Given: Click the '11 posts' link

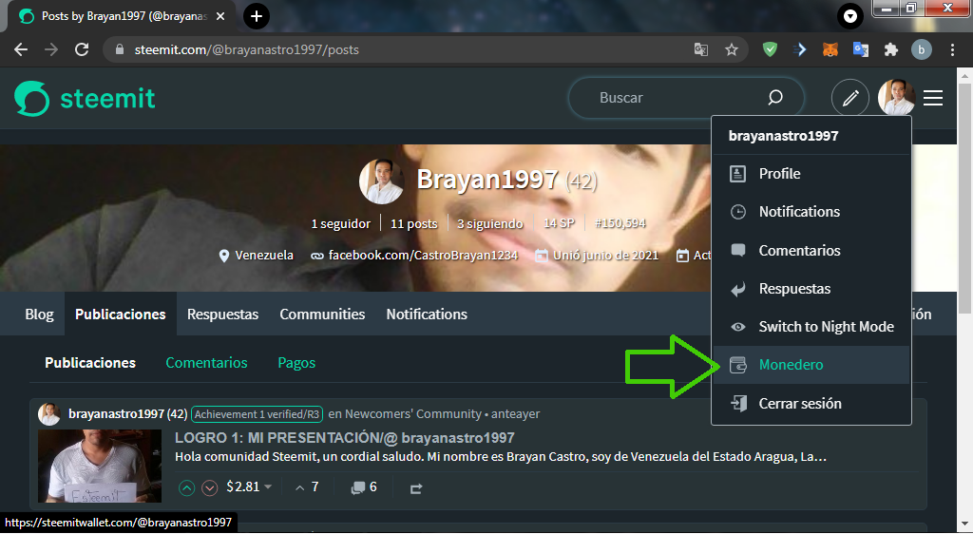Looking at the screenshot, I should point(414,224).
